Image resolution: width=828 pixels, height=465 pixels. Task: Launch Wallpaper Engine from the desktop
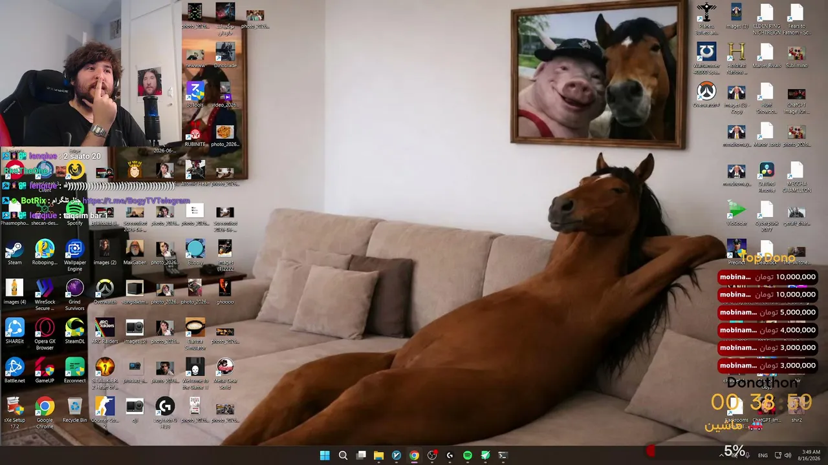[74, 256]
